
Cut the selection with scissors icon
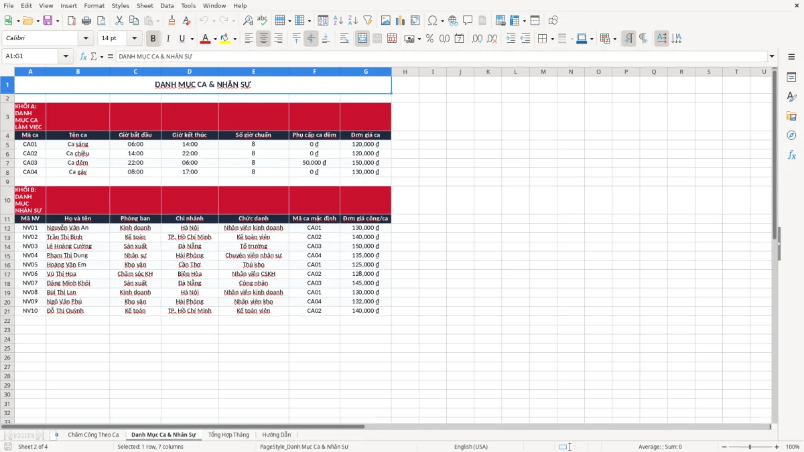119,21
